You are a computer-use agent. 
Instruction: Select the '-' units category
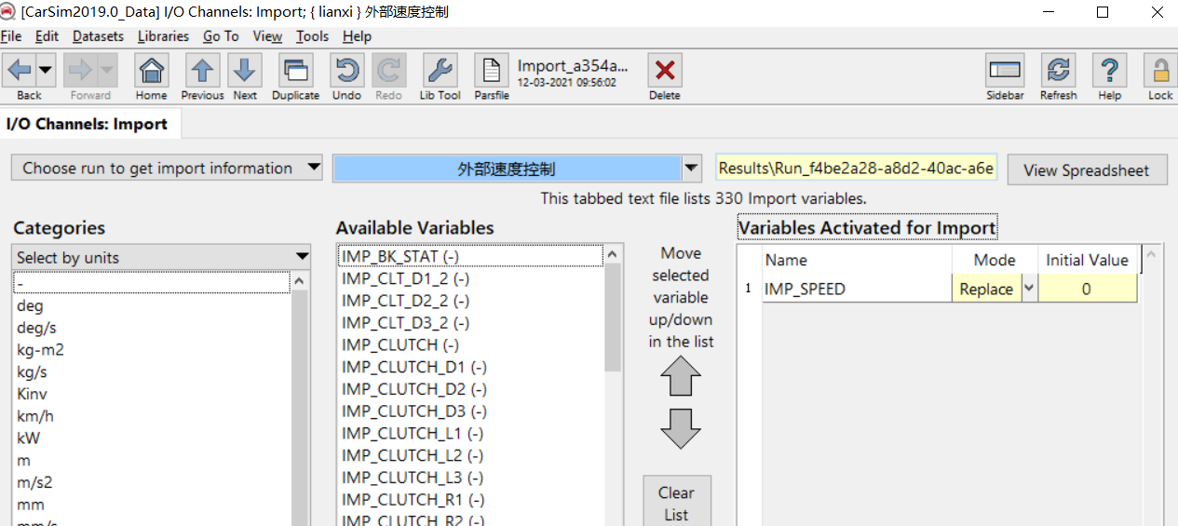click(152, 283)
